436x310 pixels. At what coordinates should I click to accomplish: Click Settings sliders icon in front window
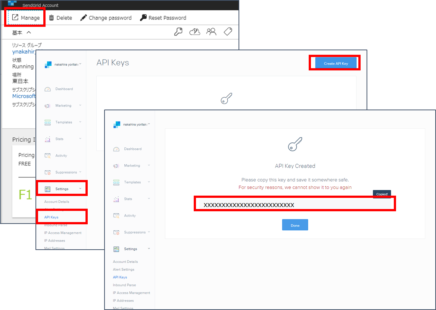(x=116, y=249)
